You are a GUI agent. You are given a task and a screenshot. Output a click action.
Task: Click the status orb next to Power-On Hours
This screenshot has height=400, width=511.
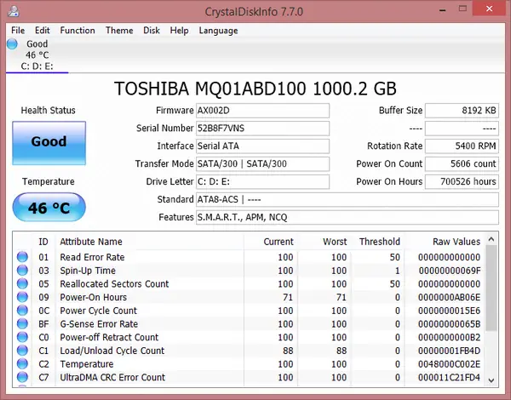pyautogui.click(x=22, y=298)
